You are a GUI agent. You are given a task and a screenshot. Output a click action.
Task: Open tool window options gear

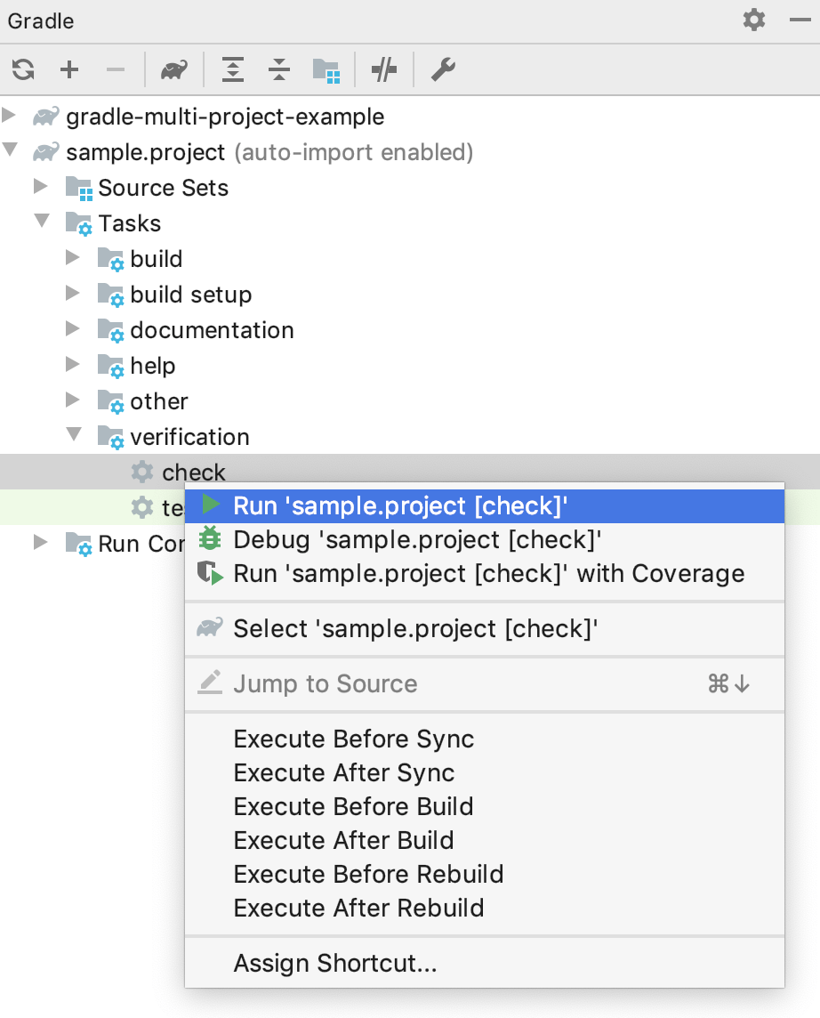[753, 20]
